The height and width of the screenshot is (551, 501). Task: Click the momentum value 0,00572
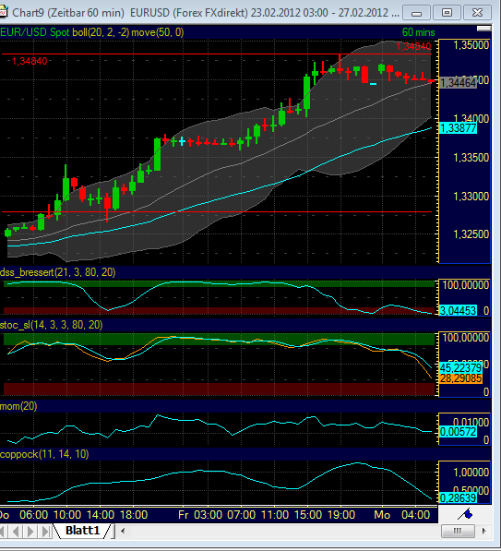pyautogui.click(x=458, y=432)
